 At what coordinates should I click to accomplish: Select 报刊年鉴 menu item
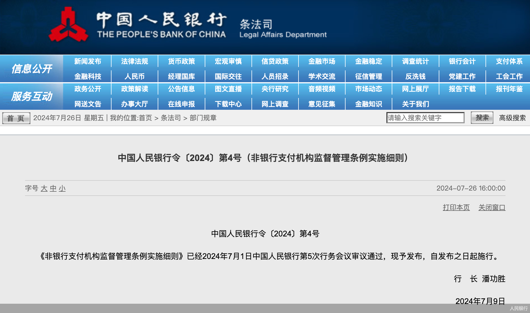[509, 89]
